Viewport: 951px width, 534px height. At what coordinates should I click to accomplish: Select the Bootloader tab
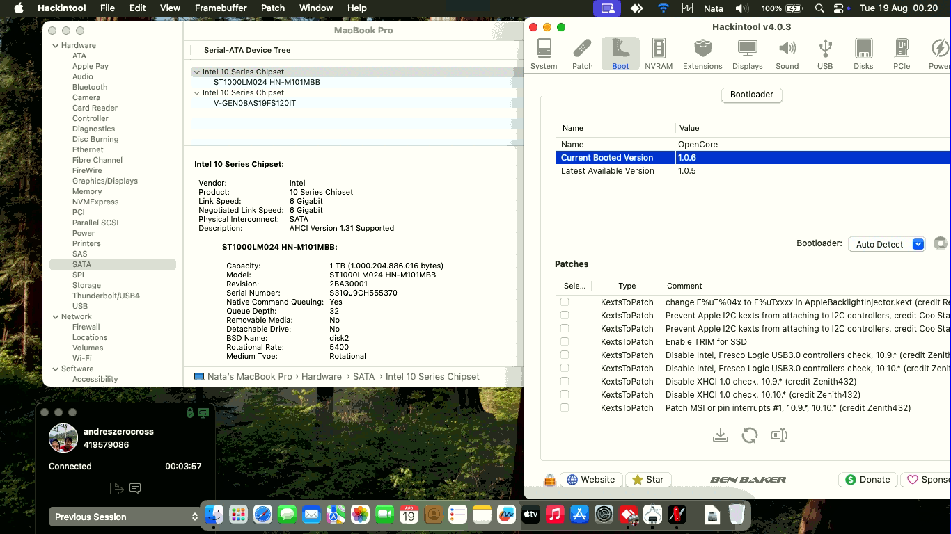(752, 95)
